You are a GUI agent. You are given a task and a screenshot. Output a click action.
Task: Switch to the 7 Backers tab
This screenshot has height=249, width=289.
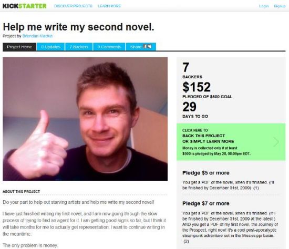click(79, 47)
